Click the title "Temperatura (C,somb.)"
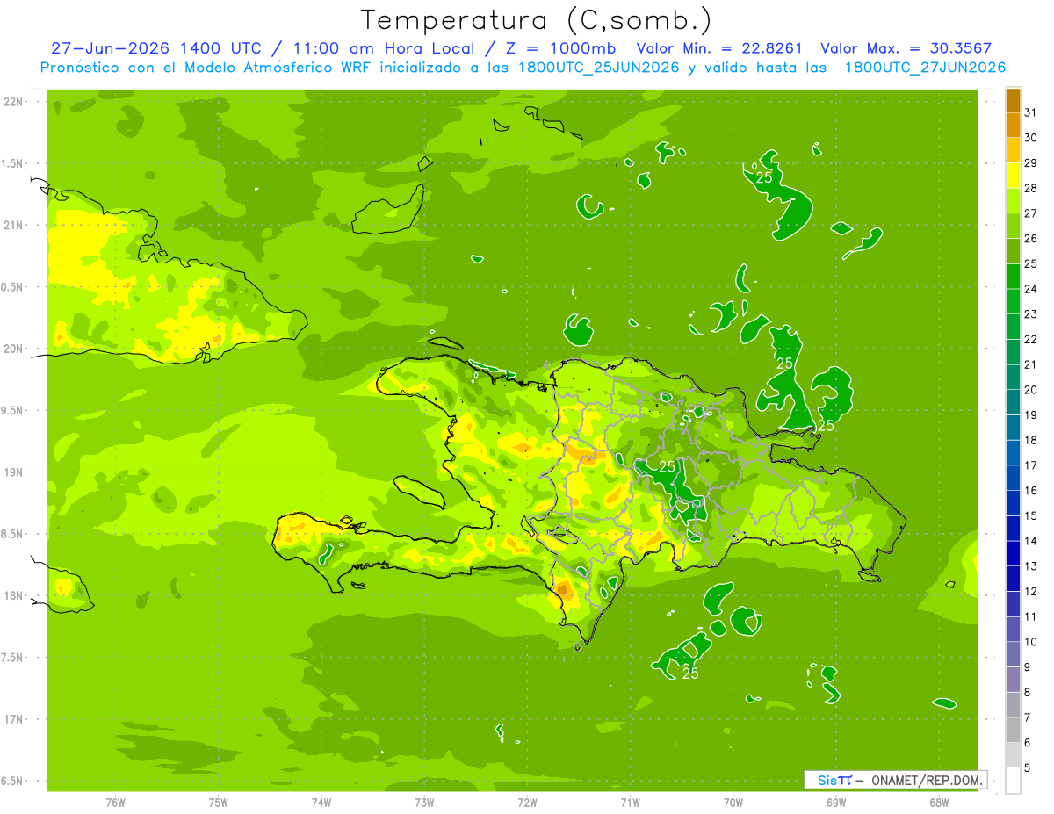The width and height of the screenshot is (1054, 814). tap(537, 19)
